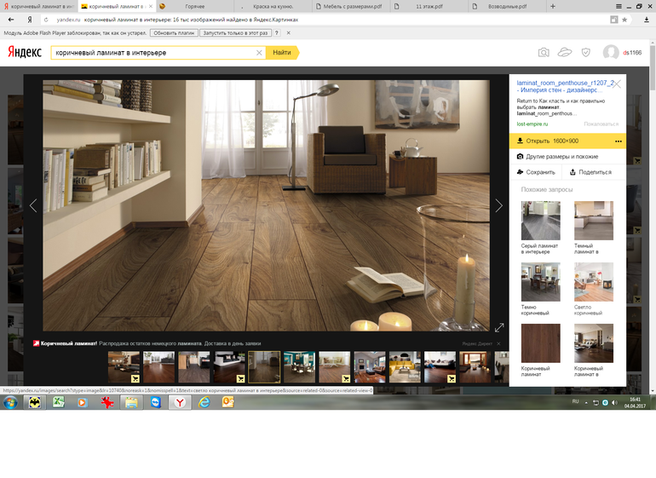Expand the three-dots menu beside Открыть
The image size is (656, 478).
click(619, 141)
